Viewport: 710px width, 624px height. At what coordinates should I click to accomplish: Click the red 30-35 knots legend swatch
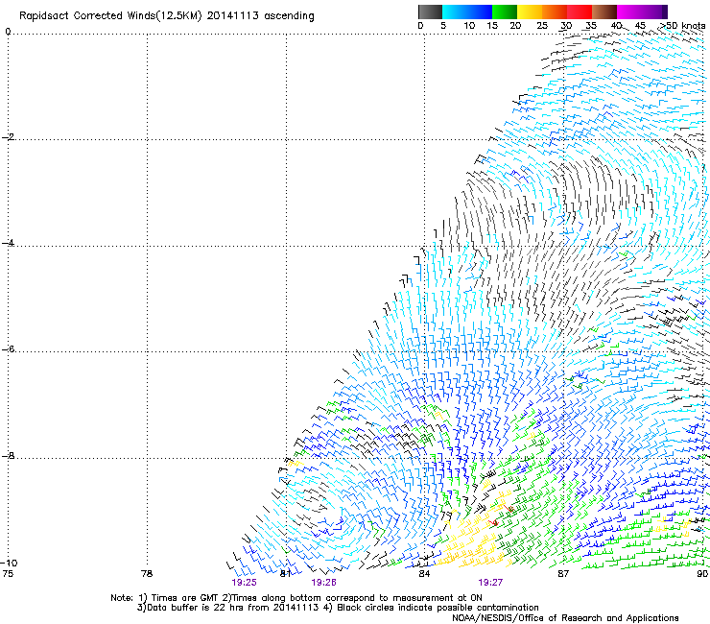(x=580, y=12)
